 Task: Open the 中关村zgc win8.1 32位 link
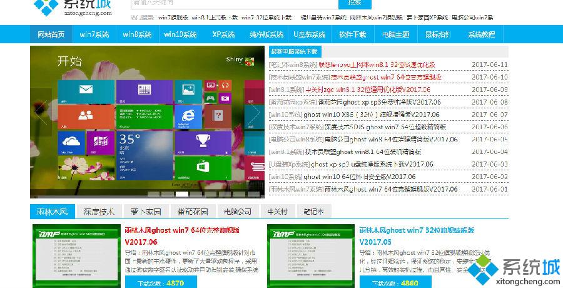[x=368, y=90]
